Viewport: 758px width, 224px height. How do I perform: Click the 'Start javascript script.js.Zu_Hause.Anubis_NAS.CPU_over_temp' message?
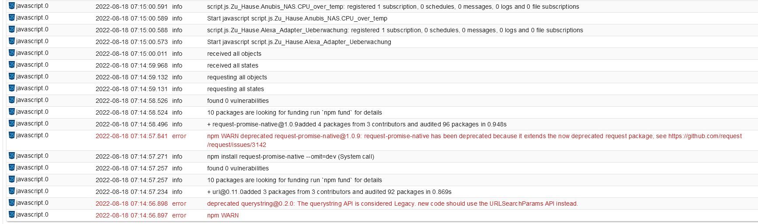297,18
